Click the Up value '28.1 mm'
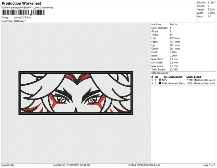217x168 pixels. click(x=175, y=45)
